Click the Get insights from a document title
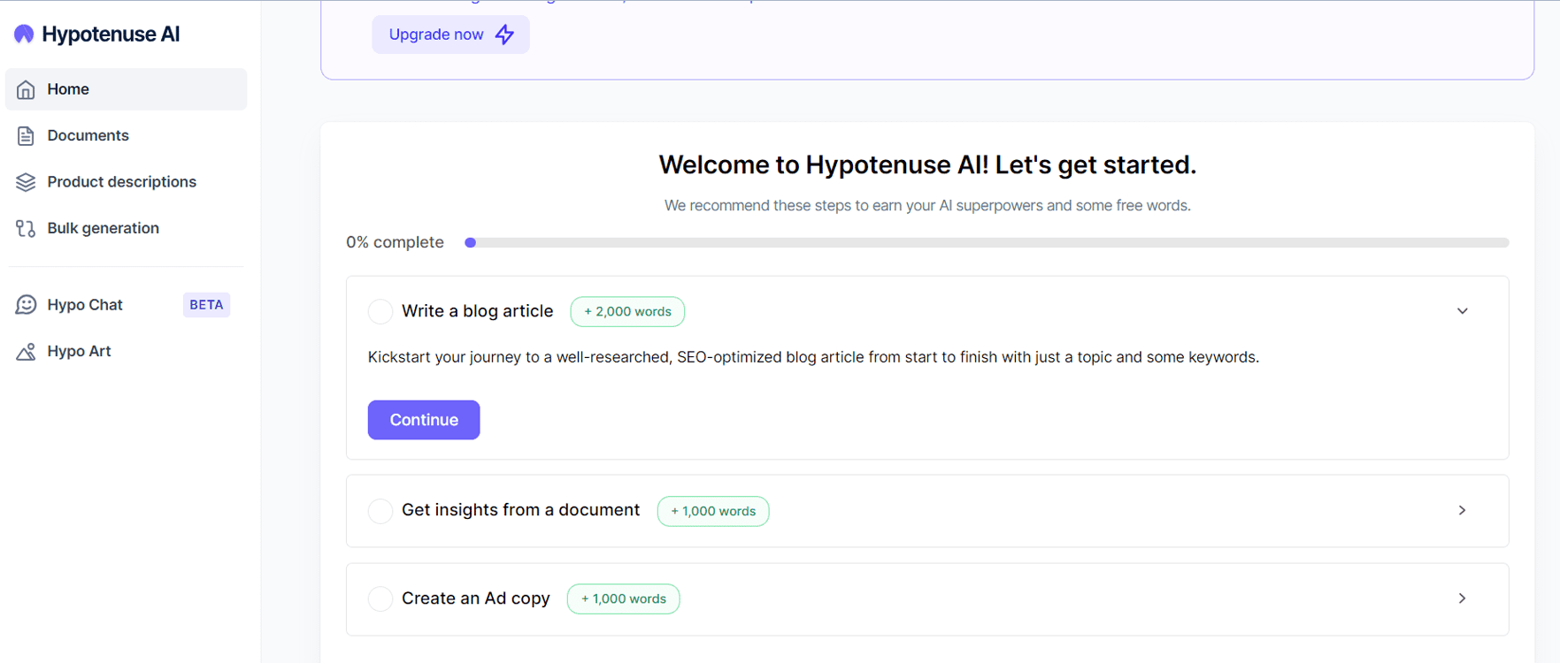The height and width of the screenshot is (663, 1560). [520, 510]
